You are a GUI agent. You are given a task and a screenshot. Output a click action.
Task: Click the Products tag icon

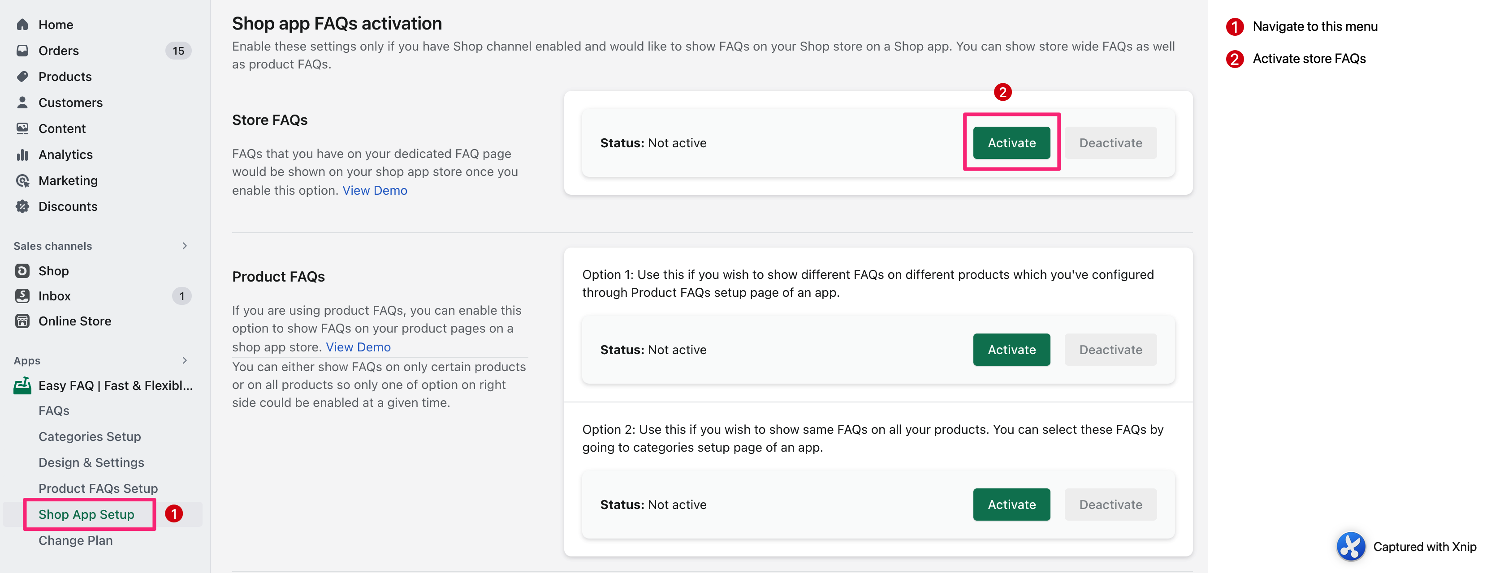coord(22,77)
